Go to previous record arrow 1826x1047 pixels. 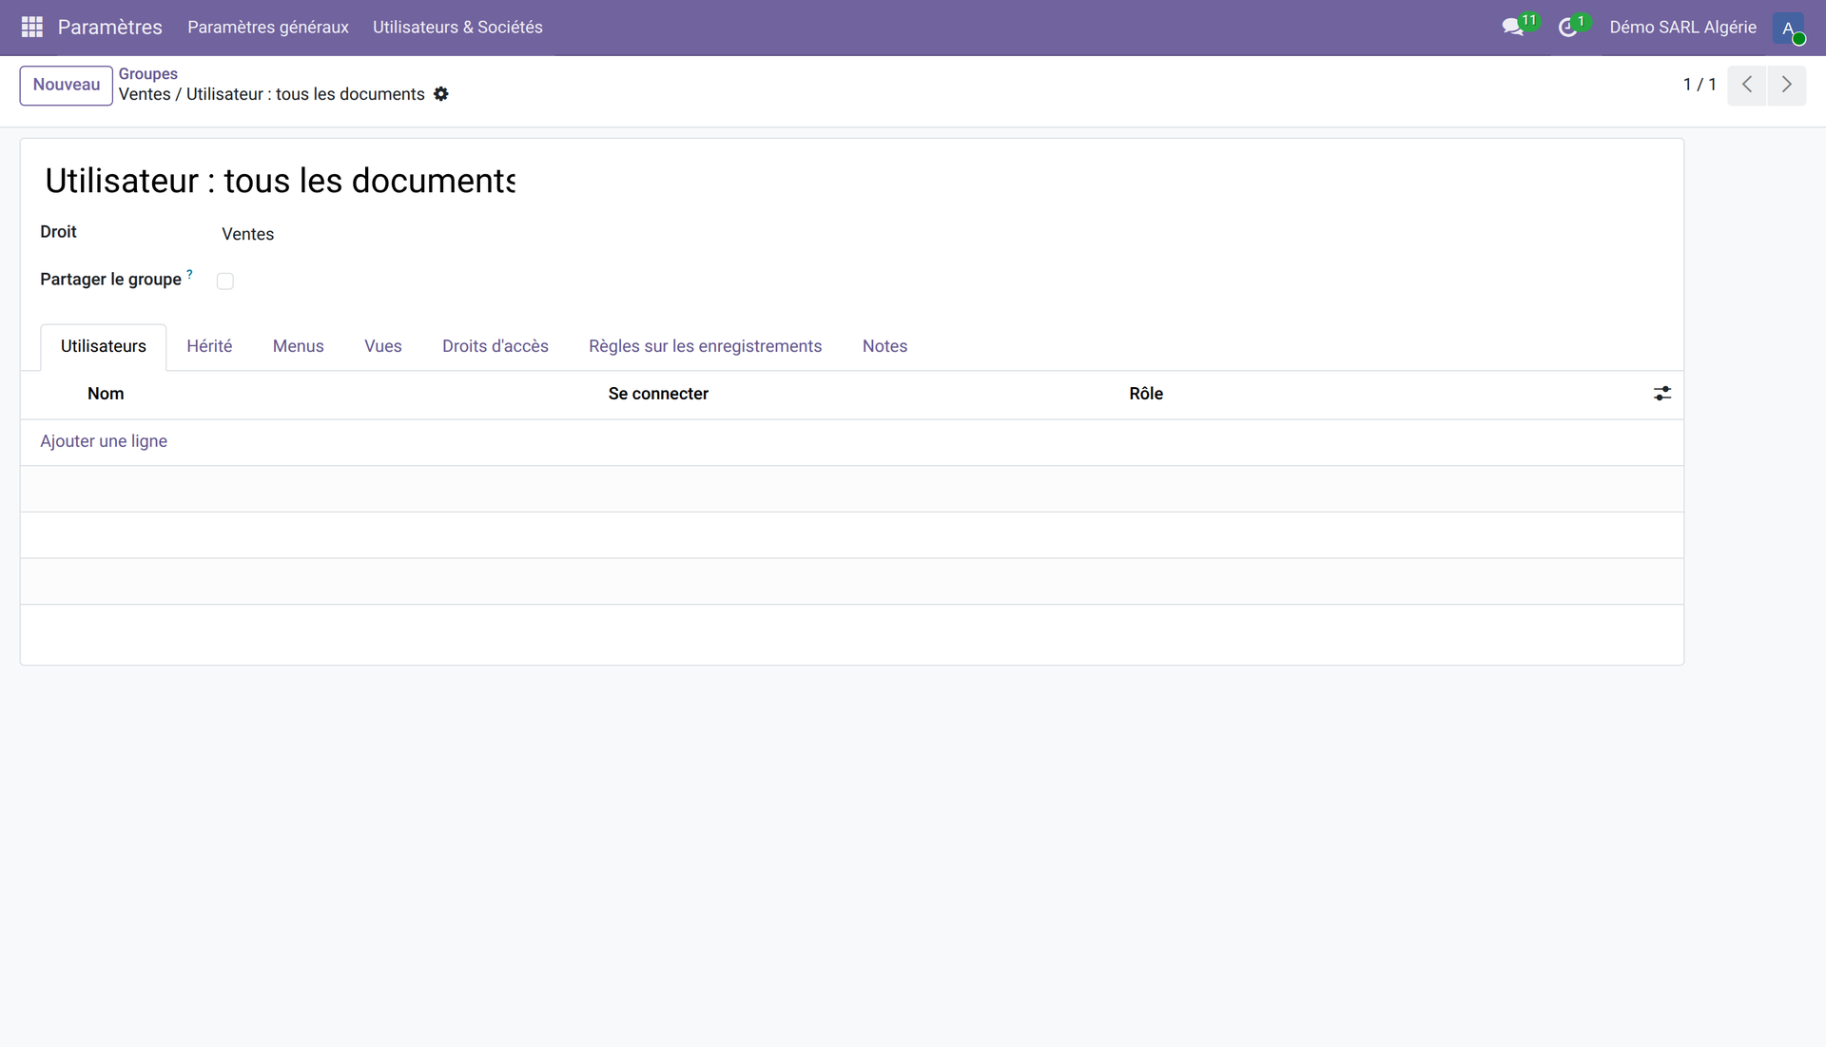(x=1747, y=85)
